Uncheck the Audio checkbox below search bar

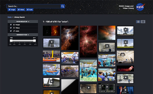[28, 9]
